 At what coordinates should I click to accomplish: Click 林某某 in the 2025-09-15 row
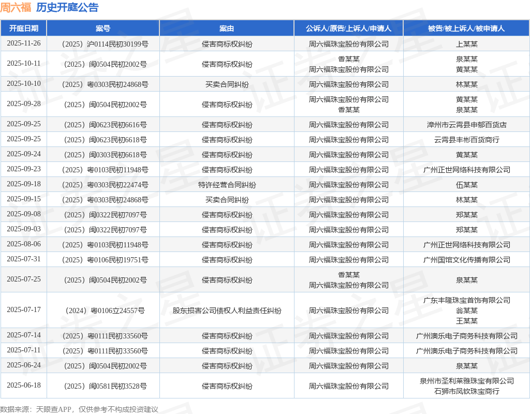click(x=466, y=200)
